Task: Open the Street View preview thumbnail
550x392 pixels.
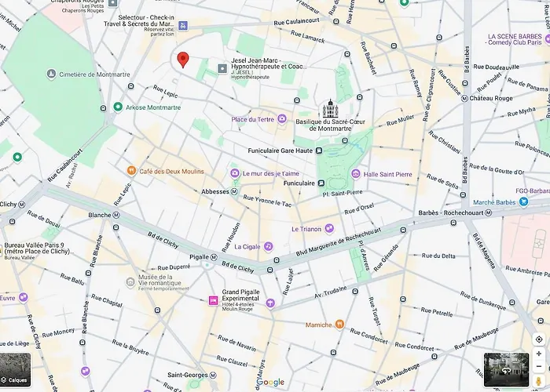Action: (506, 369)
